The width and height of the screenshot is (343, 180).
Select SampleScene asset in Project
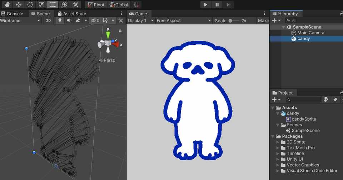point(305,131)
